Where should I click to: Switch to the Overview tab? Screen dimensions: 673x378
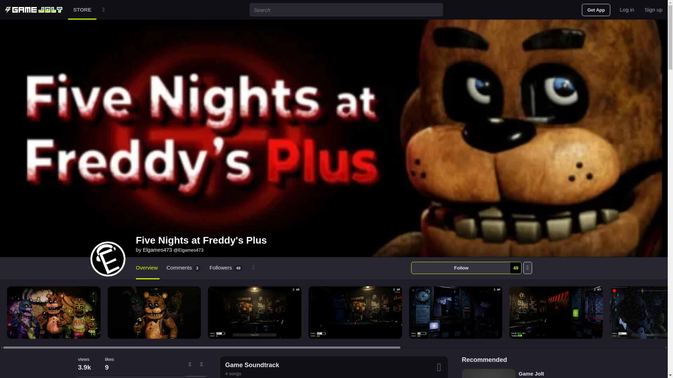(147, 268)
